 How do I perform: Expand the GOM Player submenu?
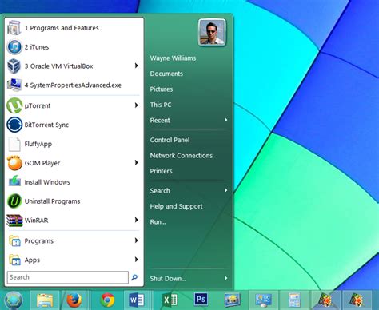click(x=137, y=162)
